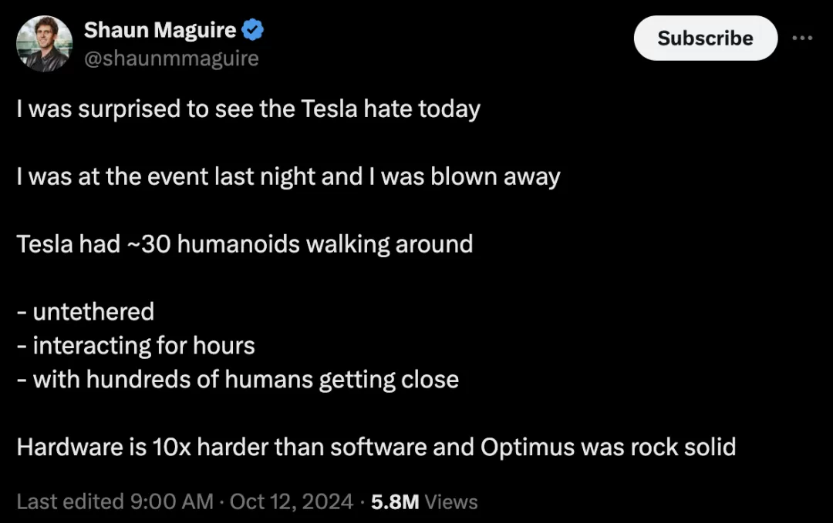Click the Shaun Maguire display name

[160, 30]
